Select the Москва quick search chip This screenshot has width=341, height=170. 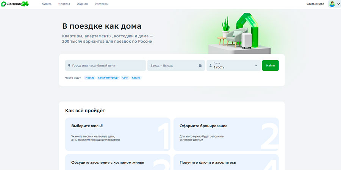(x=90, y=77)
